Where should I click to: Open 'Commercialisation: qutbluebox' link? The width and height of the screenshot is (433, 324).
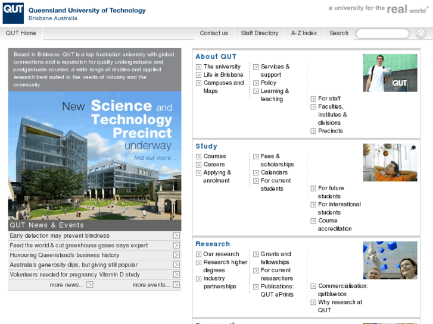coord(343,290)
